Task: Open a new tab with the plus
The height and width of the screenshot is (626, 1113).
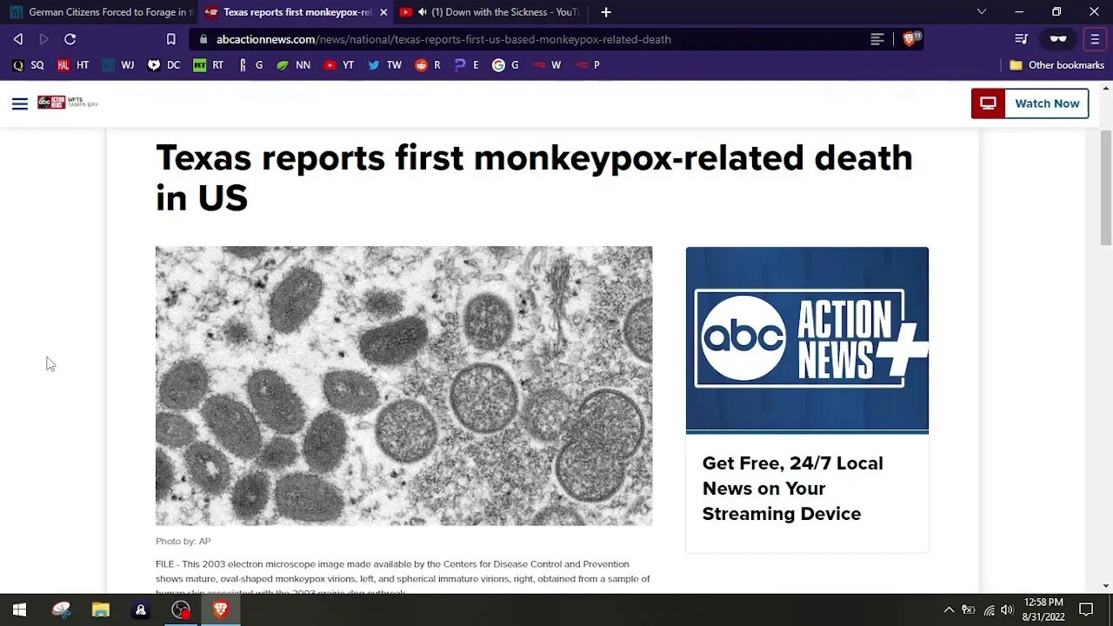Action: 606,12
